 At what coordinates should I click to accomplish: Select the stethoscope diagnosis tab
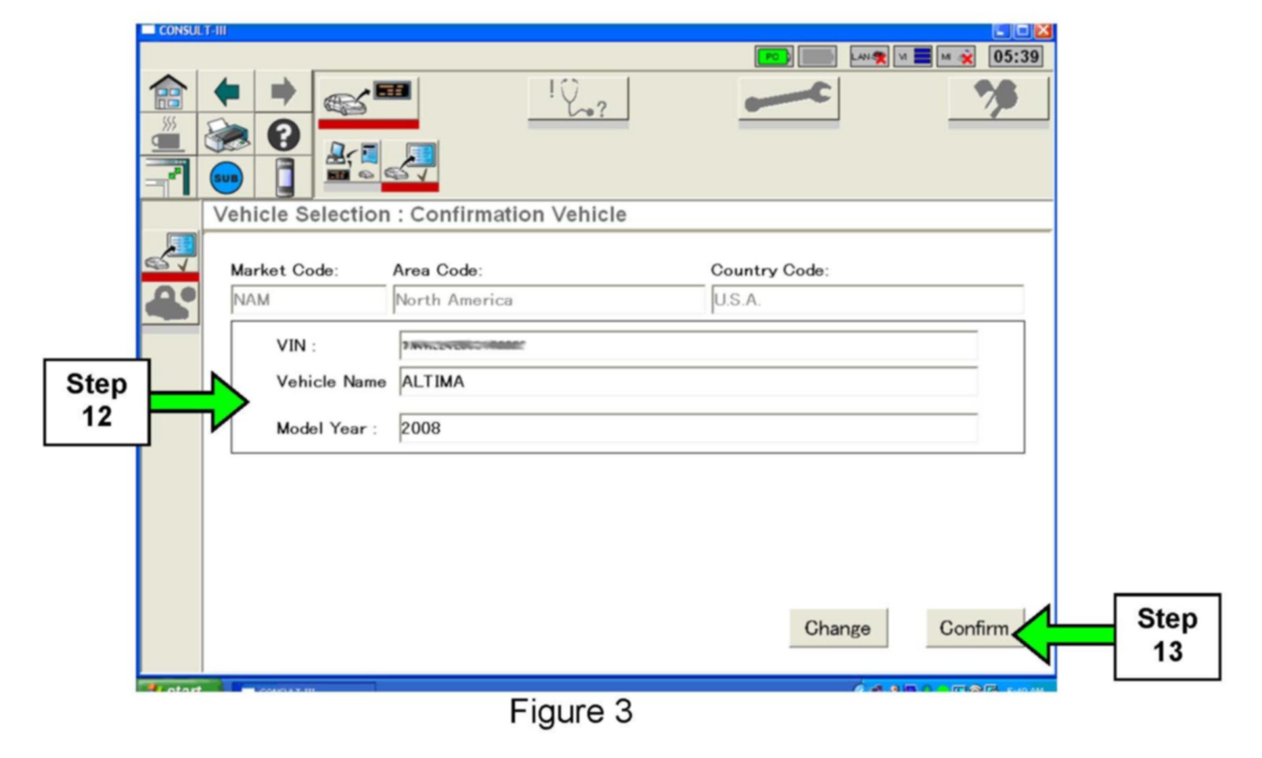coord(578,99)
